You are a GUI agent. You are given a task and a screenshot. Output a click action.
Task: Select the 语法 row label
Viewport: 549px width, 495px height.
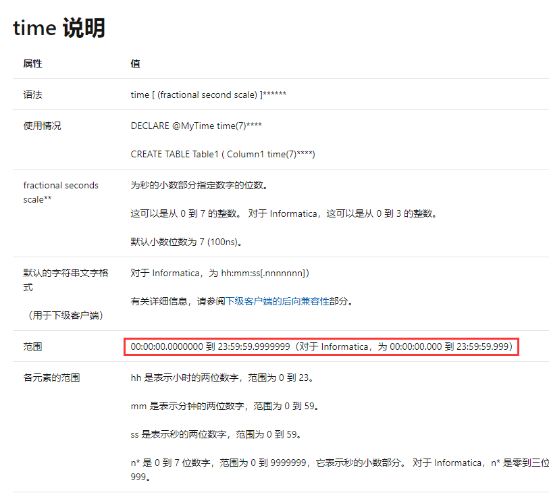[x=32, y=95]
